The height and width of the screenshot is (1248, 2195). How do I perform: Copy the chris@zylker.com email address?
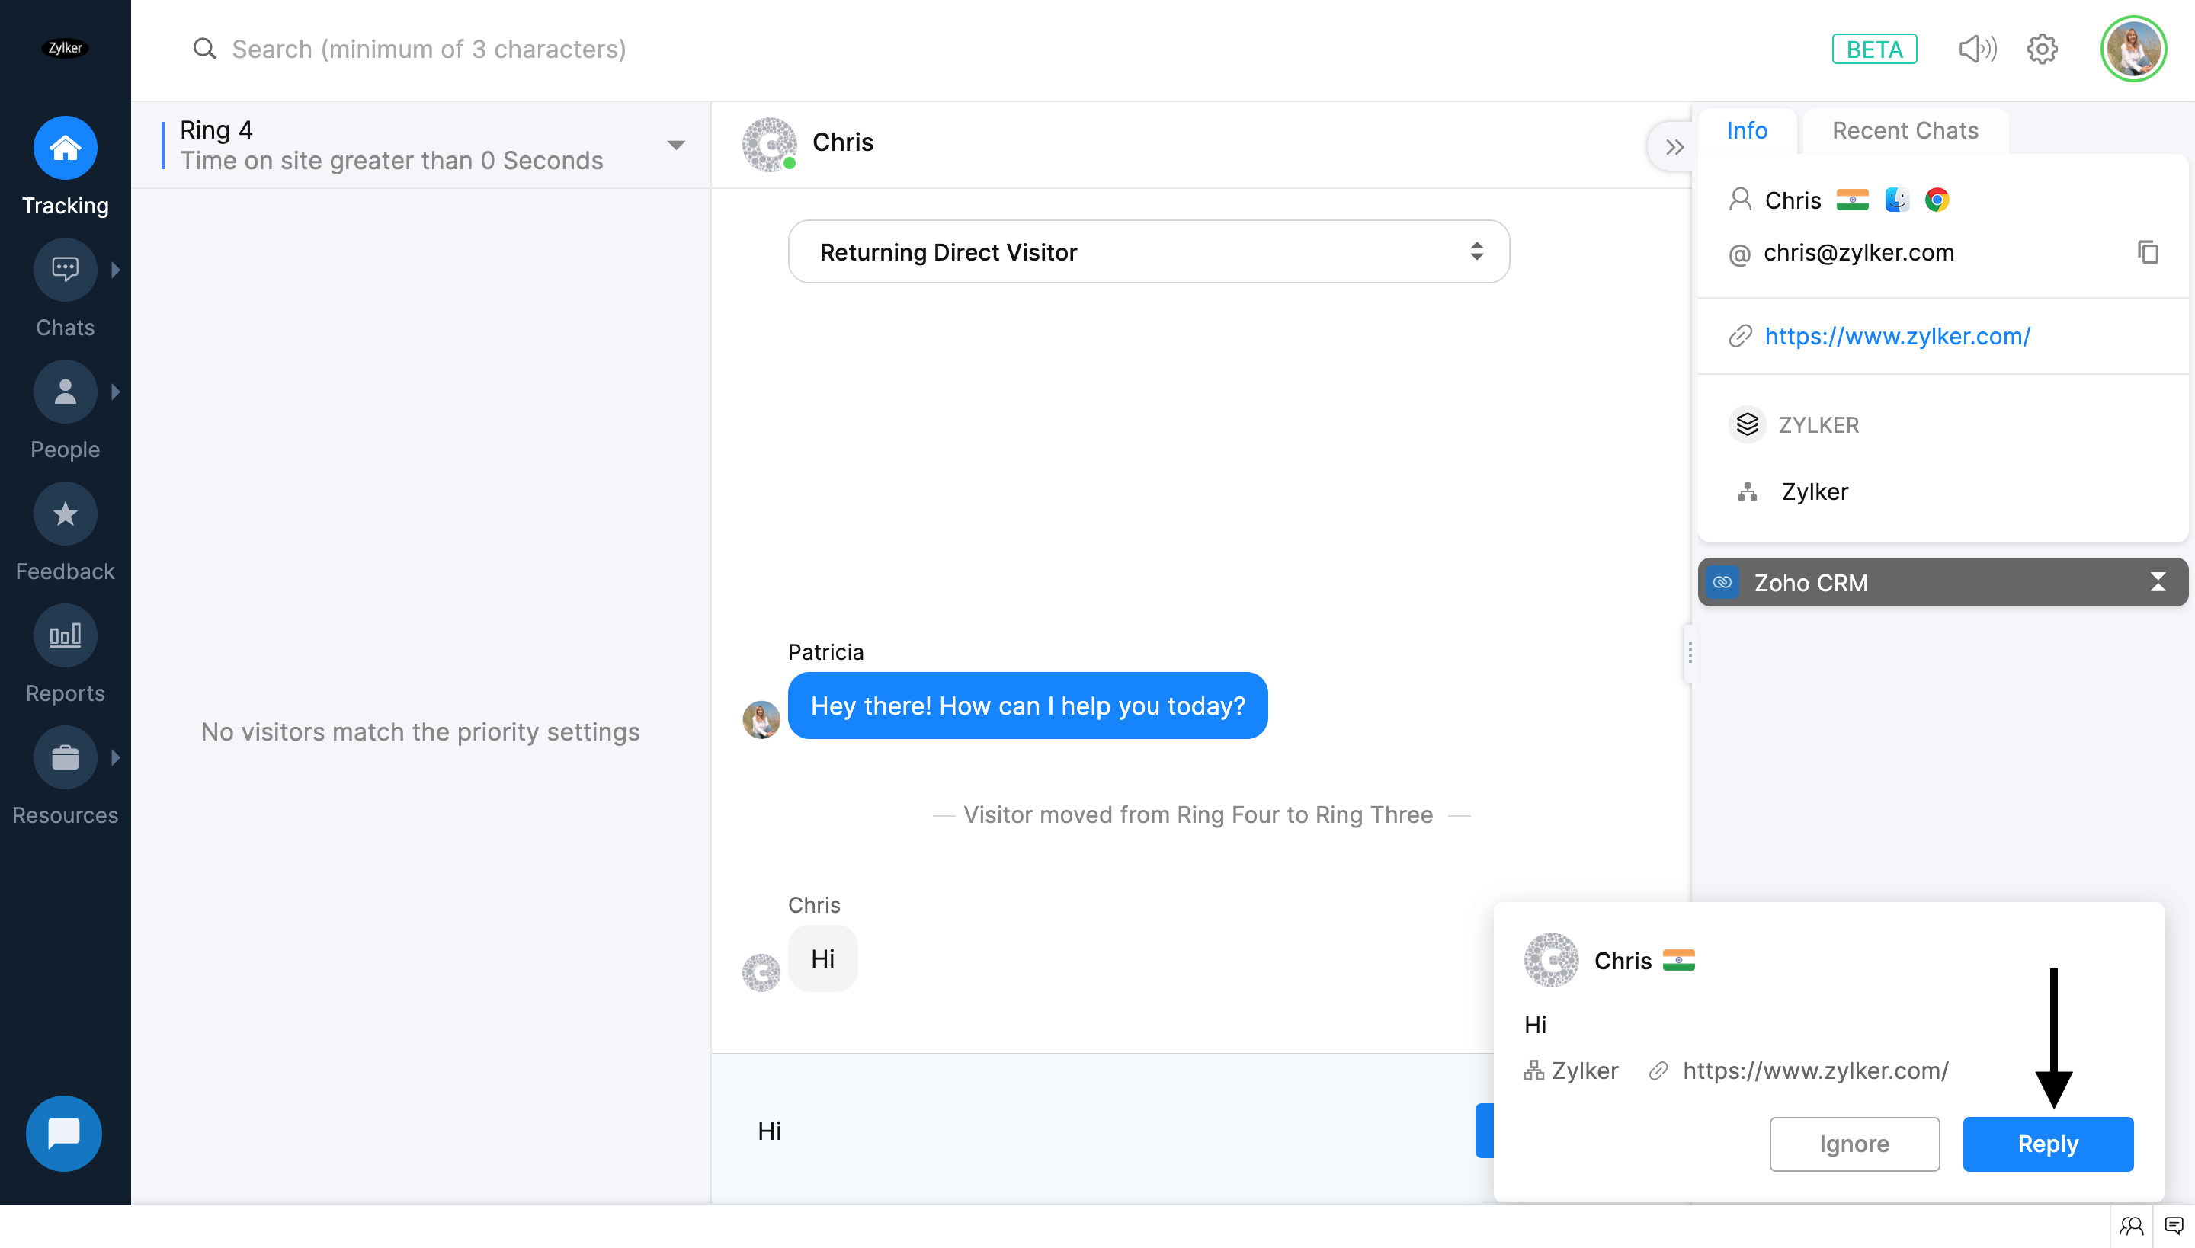pyautogui.click(x=2147, y=252)
